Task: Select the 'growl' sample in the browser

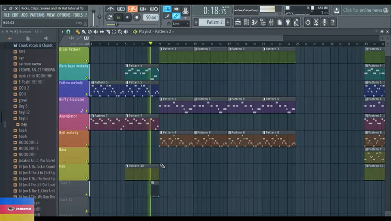Action: click(23, 100)
